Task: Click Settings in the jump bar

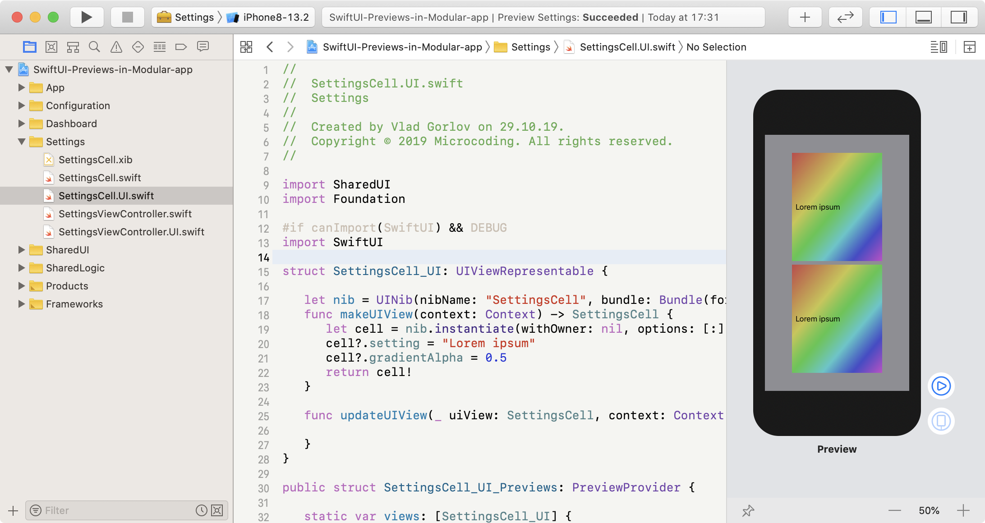Action: pyautogui.click(x=530, y=47)
